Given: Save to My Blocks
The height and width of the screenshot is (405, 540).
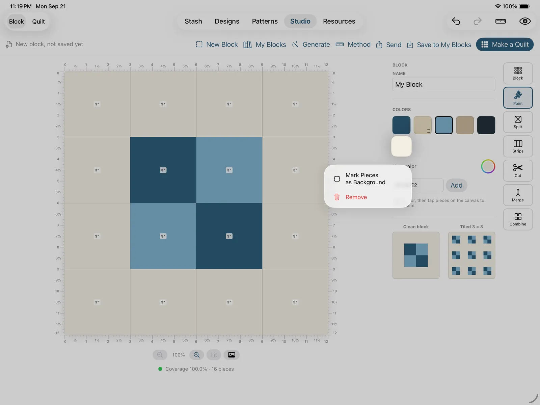Looking at the screenshot, I should click(439, 45).
